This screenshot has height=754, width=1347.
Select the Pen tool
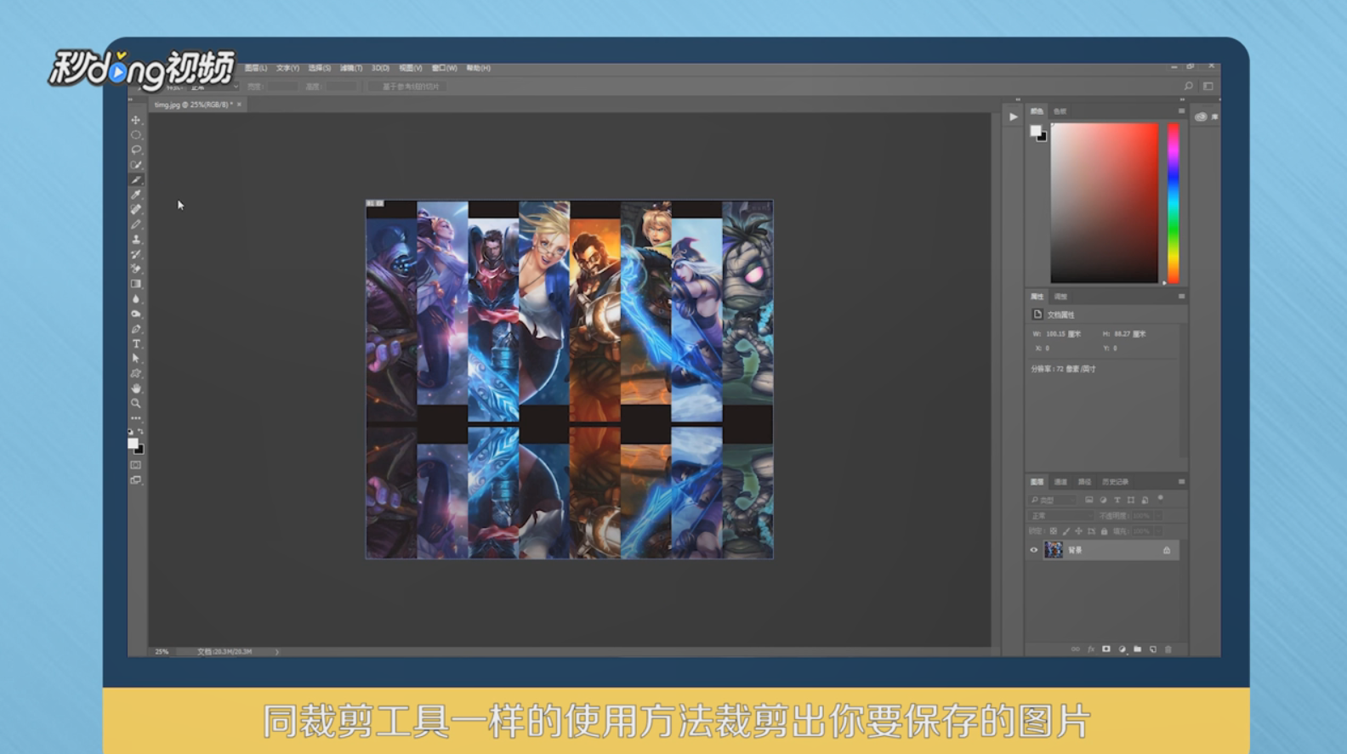click(x=136, y=329)
